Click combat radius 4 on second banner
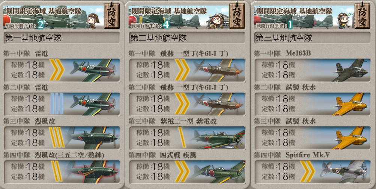Screen dimensions: 376x189 pyautogui.click(x=166, y=25)
